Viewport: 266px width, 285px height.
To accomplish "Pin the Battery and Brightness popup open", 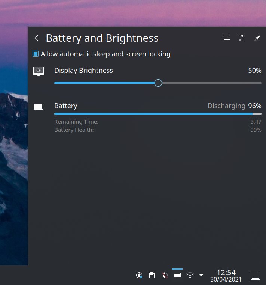I will 257,38.
